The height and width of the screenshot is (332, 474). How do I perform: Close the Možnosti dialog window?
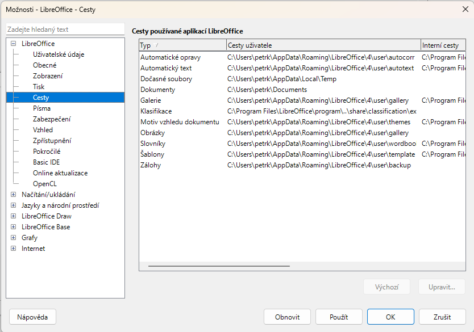[465, 9]
